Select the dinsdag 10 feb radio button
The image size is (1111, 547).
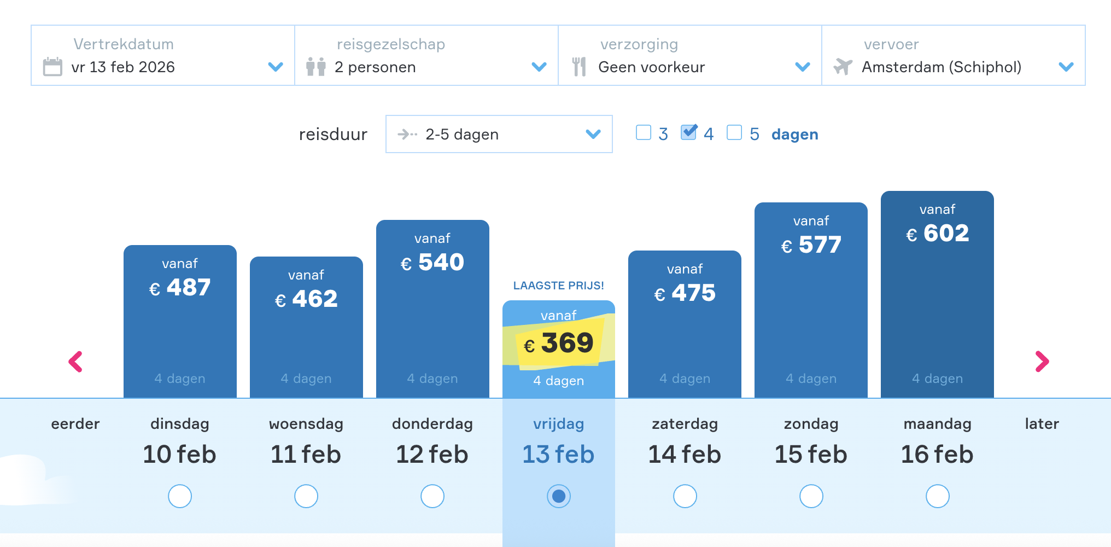(180, 496)
